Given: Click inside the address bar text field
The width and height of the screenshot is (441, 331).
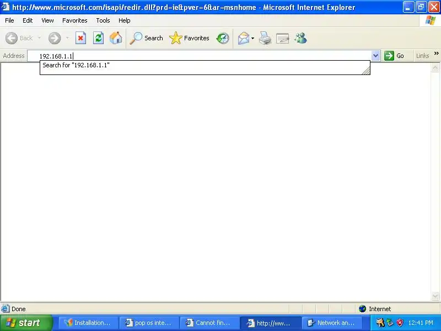Looking at the screenshot, I should click(200, 56).
